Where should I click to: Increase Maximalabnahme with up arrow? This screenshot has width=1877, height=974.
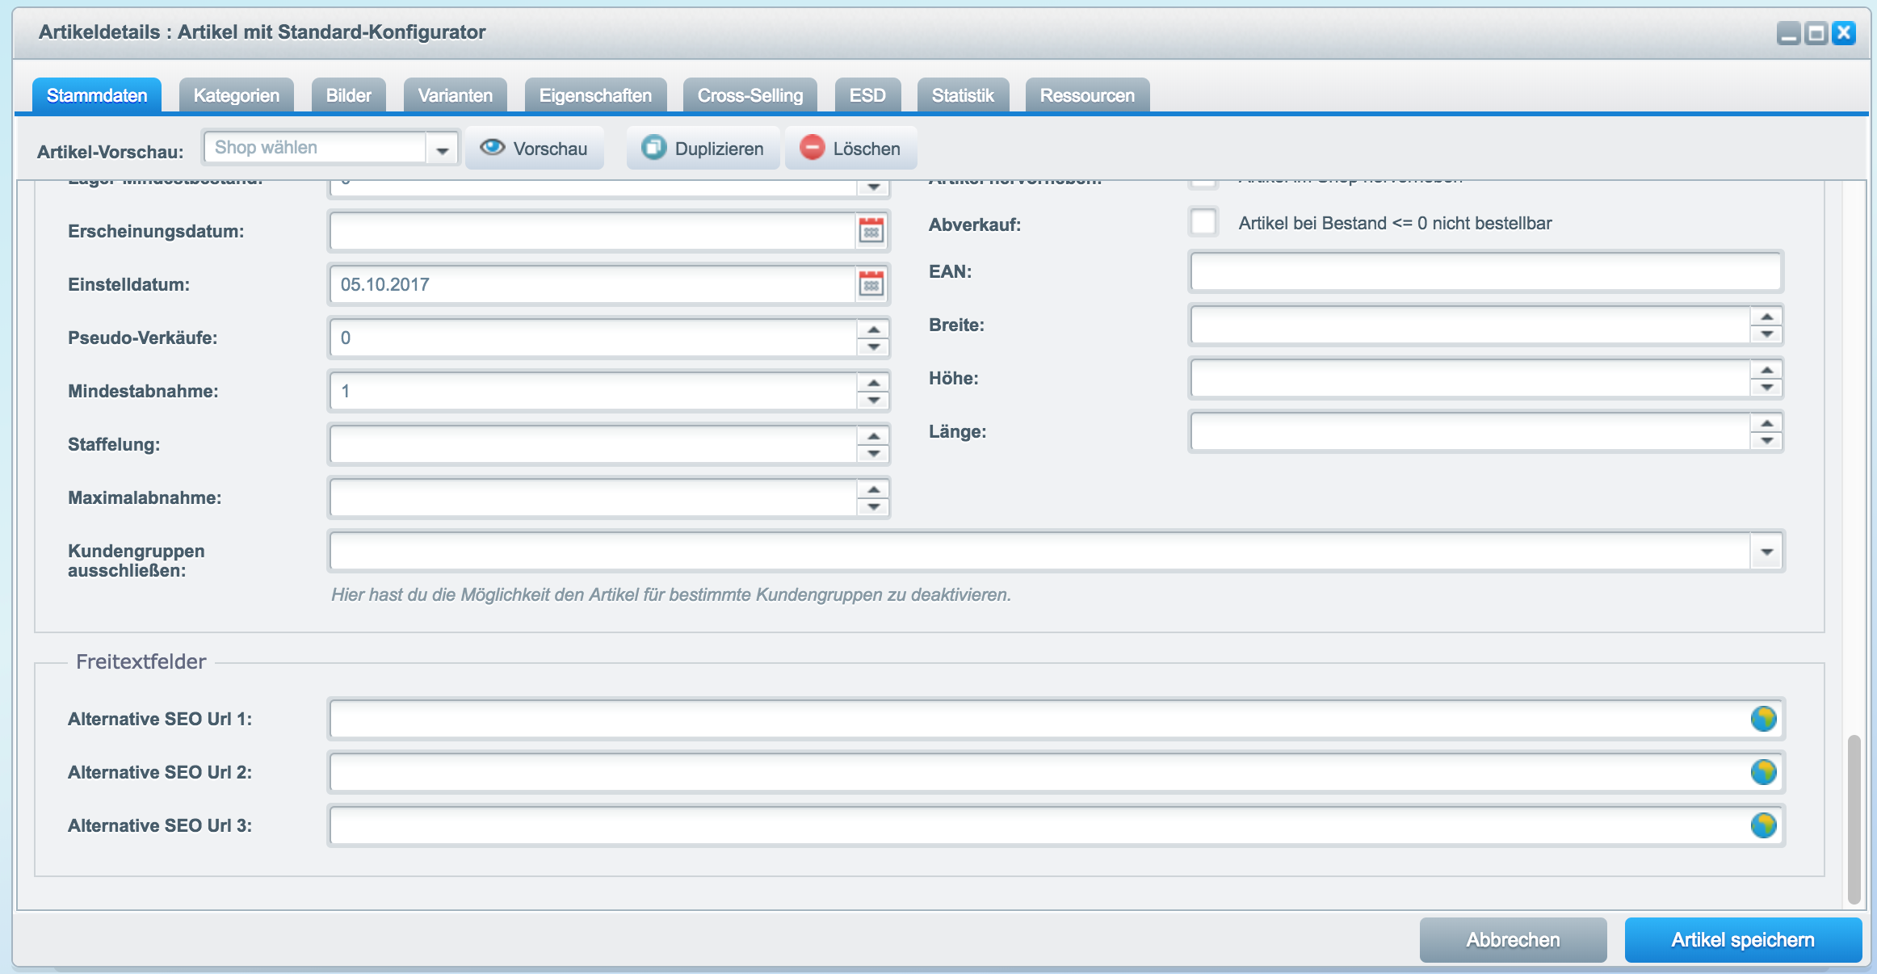point(873,489)
